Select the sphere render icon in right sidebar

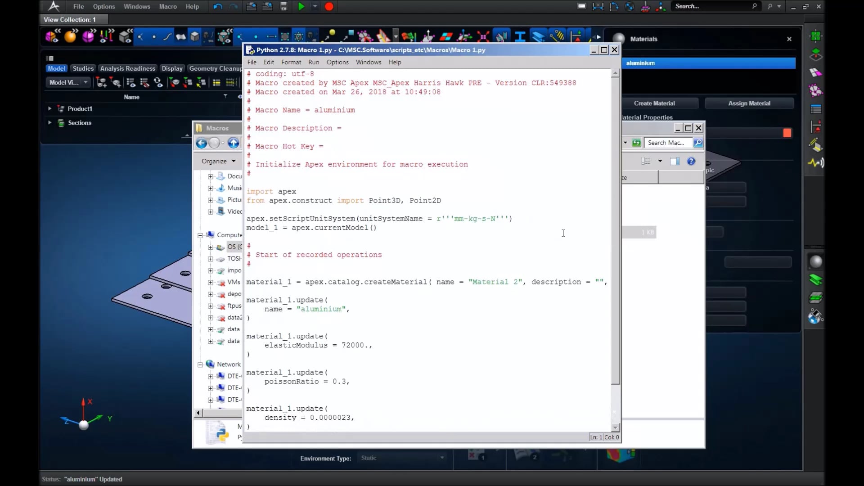[816, 261]
